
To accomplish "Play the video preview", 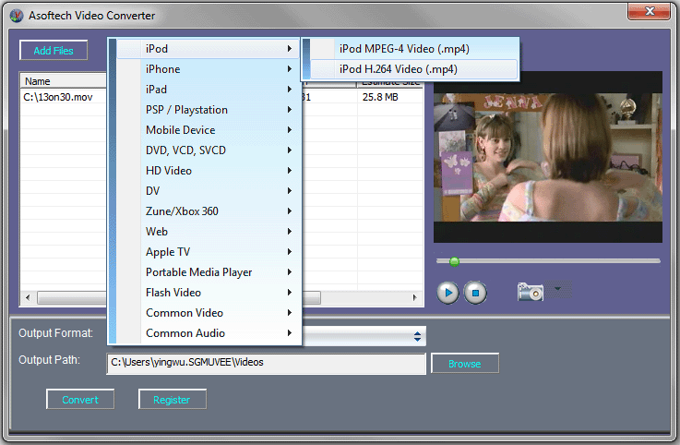I will (x=447, y=293).
